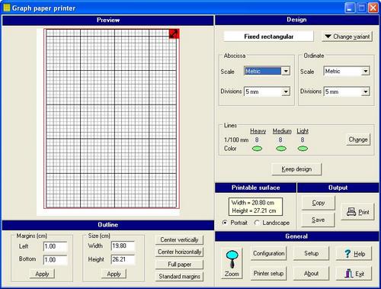381x289 pixels.
Task: Open Printer setup
Action: coord(268,273)
